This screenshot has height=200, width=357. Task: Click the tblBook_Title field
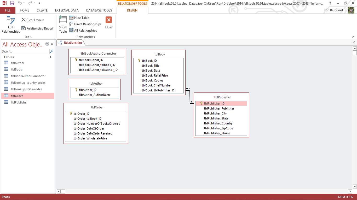tap(151, 66)
